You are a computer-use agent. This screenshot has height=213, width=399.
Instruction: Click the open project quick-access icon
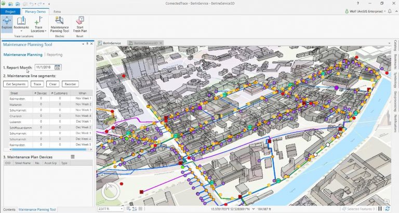(18, 4)
